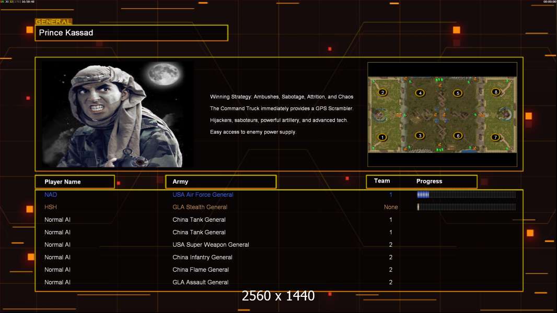Image resolution: width=557 pixels, height=313 pixels.
Task: Click GLA Stealth General army entry
Action: (200, 207)
